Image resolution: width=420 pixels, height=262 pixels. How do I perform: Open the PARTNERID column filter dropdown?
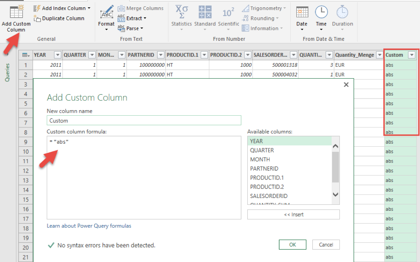click(x=161, y=55)
